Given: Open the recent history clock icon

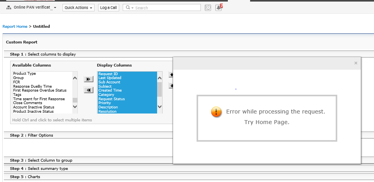Looking at the screenshot, I should coord(208,8).
